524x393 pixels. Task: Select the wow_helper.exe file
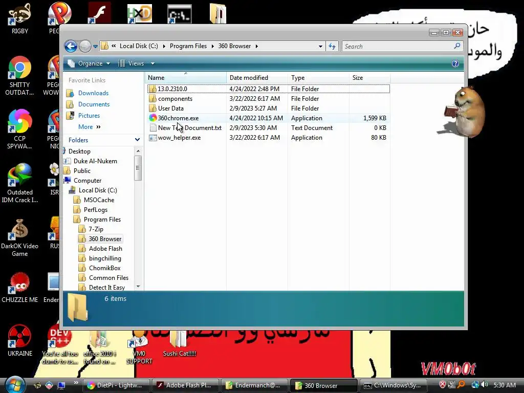[x=179, y=137]
